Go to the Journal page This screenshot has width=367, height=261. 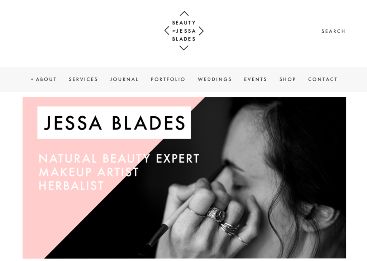coord(124,79)
